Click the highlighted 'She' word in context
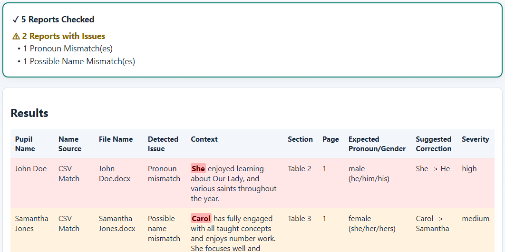This screenshot has width=505, height=252. pos(198,169)
